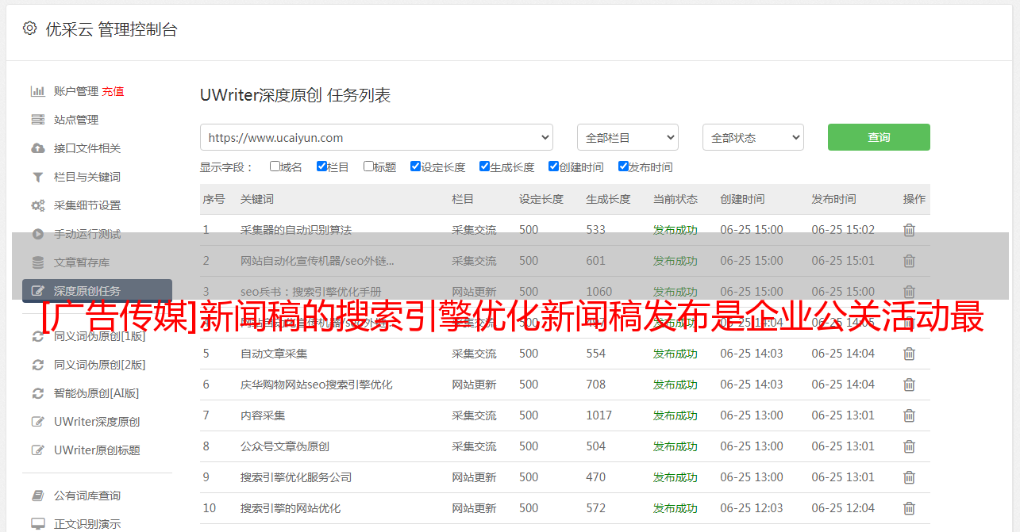Click the book icon for 公有词库查询
This screenshot has height=532, width=1020.
[37, 496]
